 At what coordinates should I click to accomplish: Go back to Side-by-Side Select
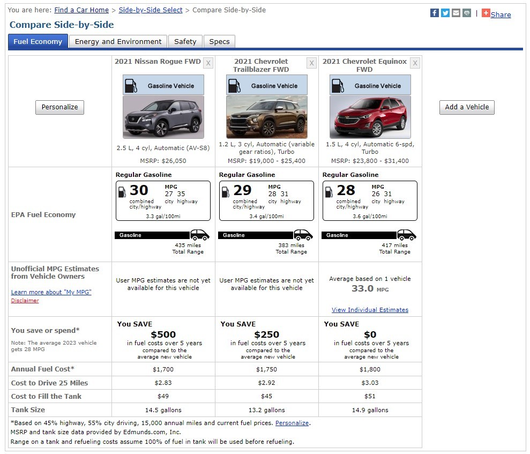[x=151, y=10]
